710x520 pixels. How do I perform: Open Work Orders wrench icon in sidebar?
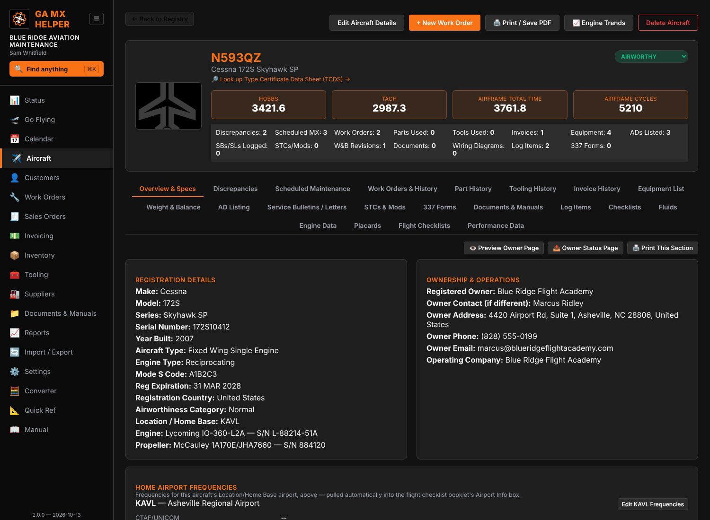[x=15, y=197]
